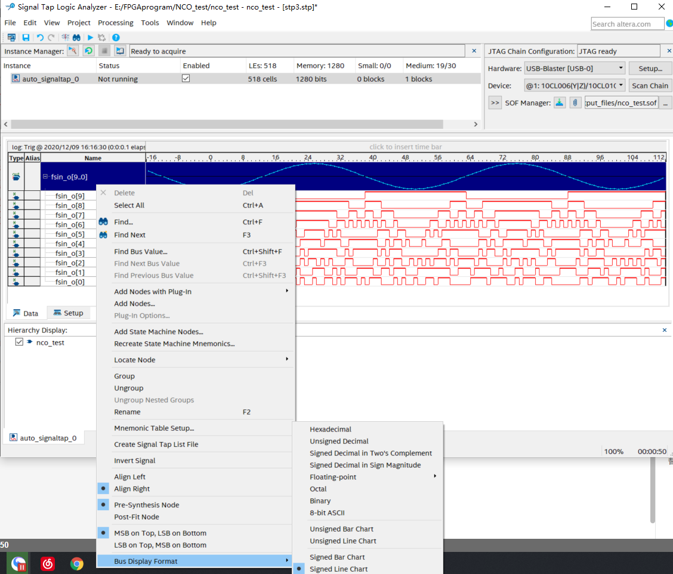Click the Chrome icon in the taskbar
Screen dimensions: 673x574
(x=77, y=563)
